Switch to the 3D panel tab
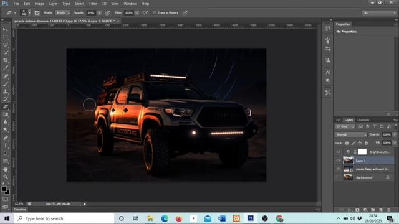The height and width of the screenshot is (224, 399). 338,120
